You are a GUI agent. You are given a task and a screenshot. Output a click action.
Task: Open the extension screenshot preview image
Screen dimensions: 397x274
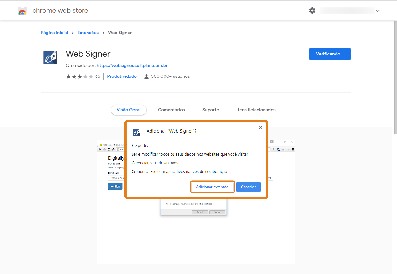196,201
